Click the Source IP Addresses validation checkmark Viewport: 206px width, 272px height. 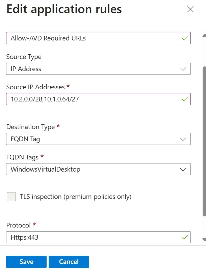point(184,99)
